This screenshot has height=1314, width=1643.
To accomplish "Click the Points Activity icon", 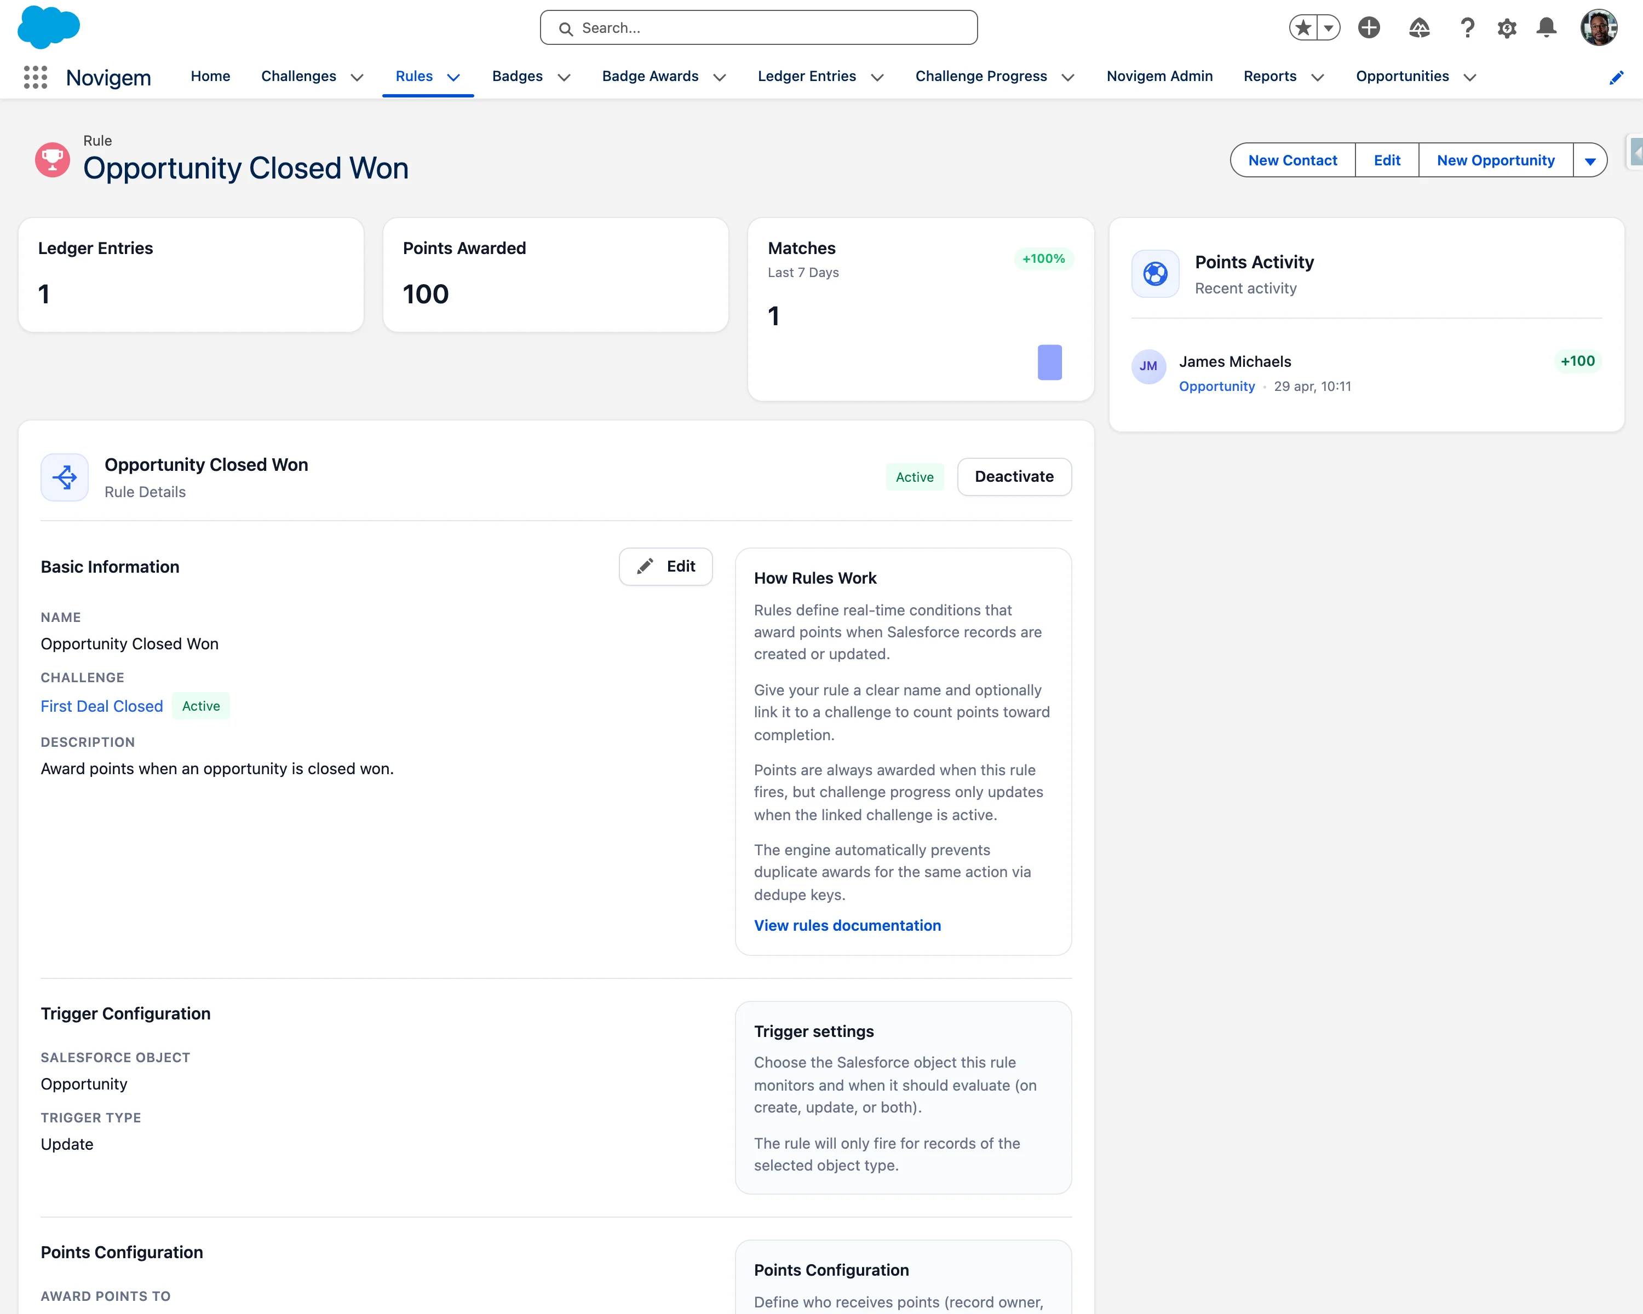I will click(1155, 273).
